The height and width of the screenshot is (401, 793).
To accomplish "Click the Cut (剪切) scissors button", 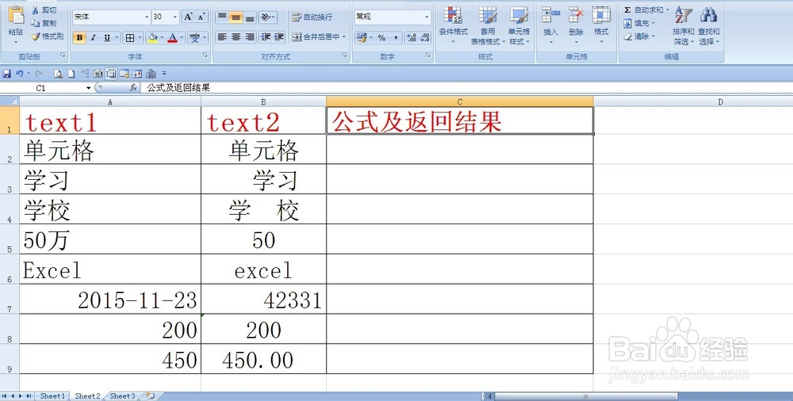I will [x=44, y=10].
